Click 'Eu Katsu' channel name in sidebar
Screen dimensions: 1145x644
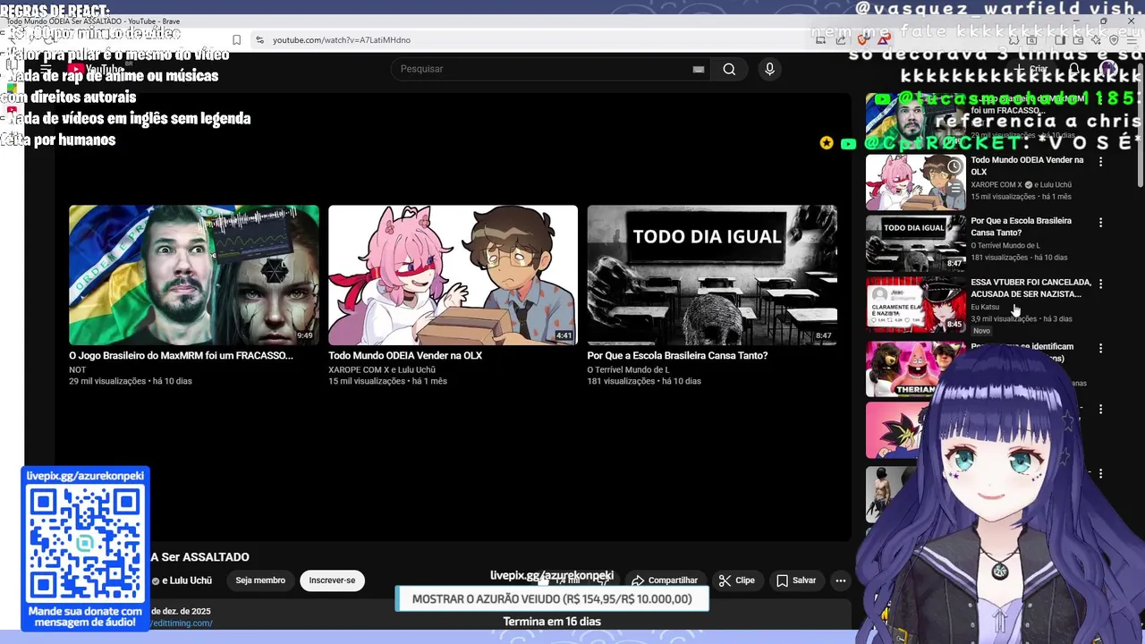[x=985, y=307]
